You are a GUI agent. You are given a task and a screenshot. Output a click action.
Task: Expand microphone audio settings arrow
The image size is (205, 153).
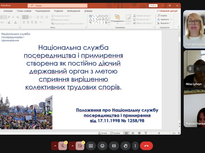[x=55, y=146]
